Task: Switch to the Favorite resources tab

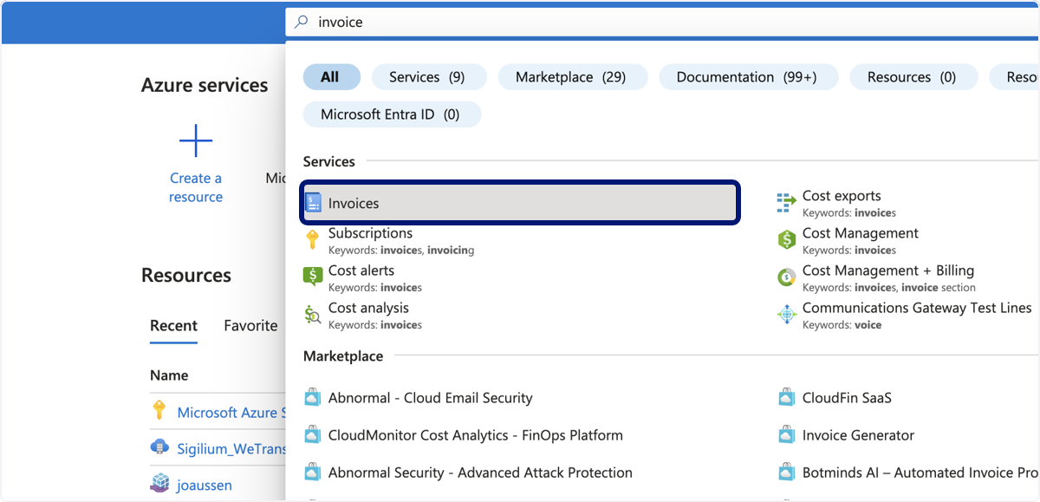Action: pyautogui.click(x=250, y=326)
